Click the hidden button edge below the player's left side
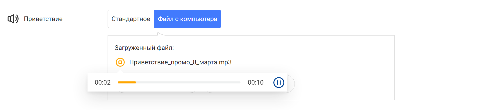 157,92
